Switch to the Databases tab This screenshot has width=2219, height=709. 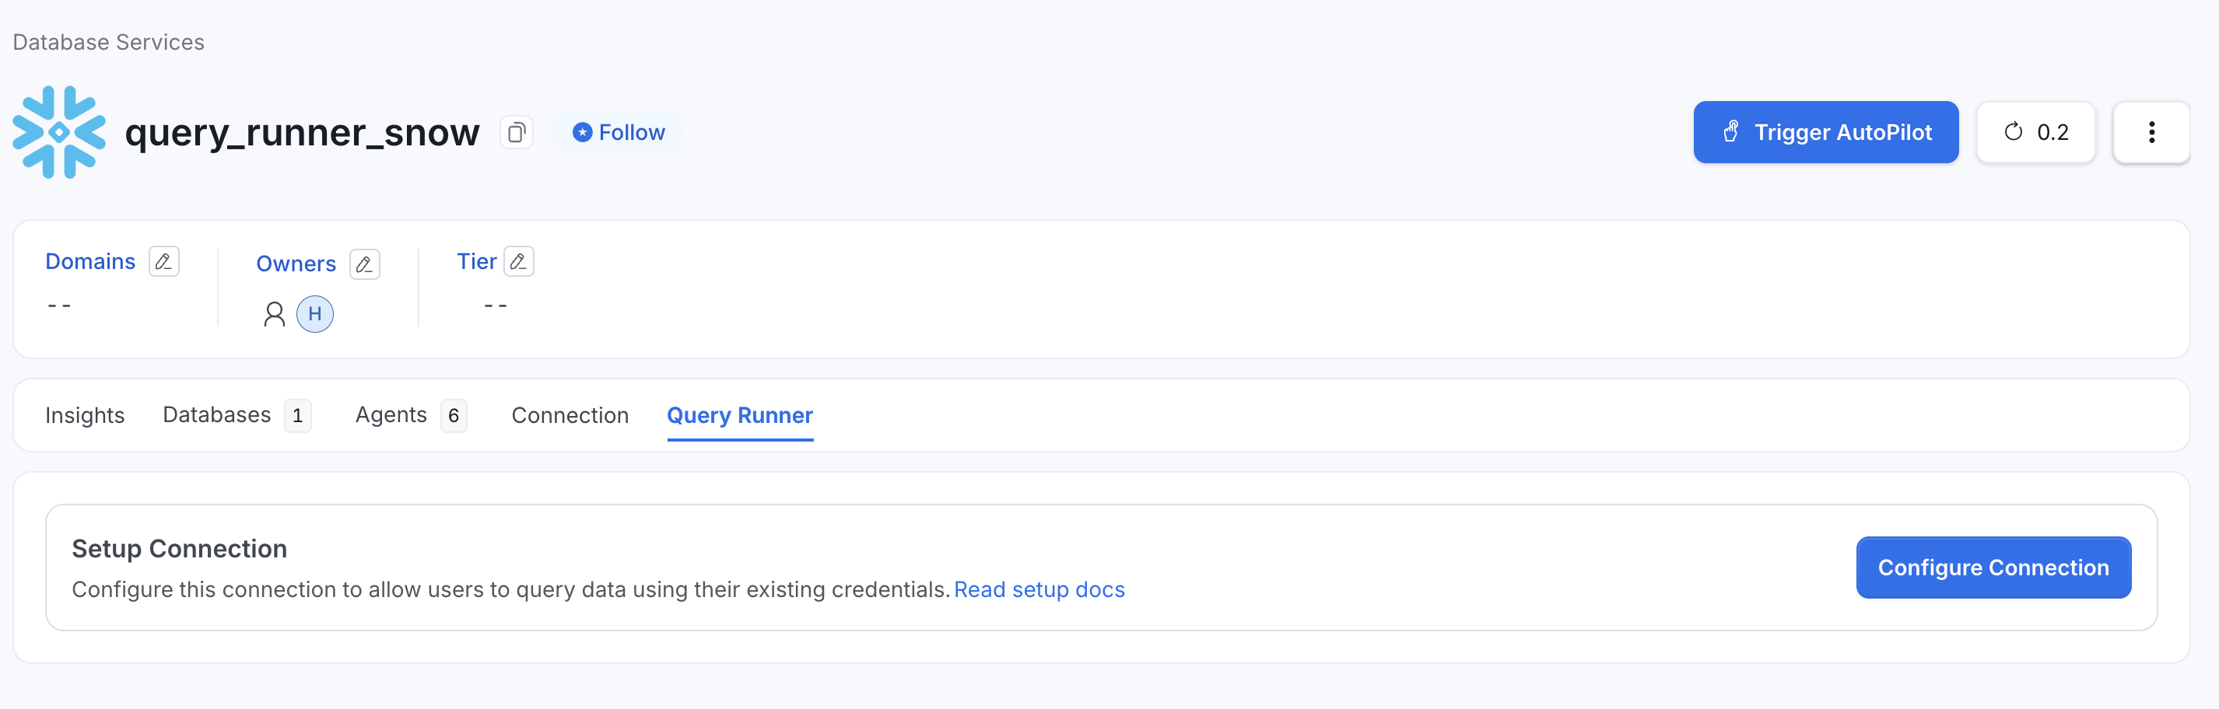pos(216,414)
